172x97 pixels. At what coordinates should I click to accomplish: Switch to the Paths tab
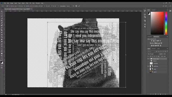158,48
